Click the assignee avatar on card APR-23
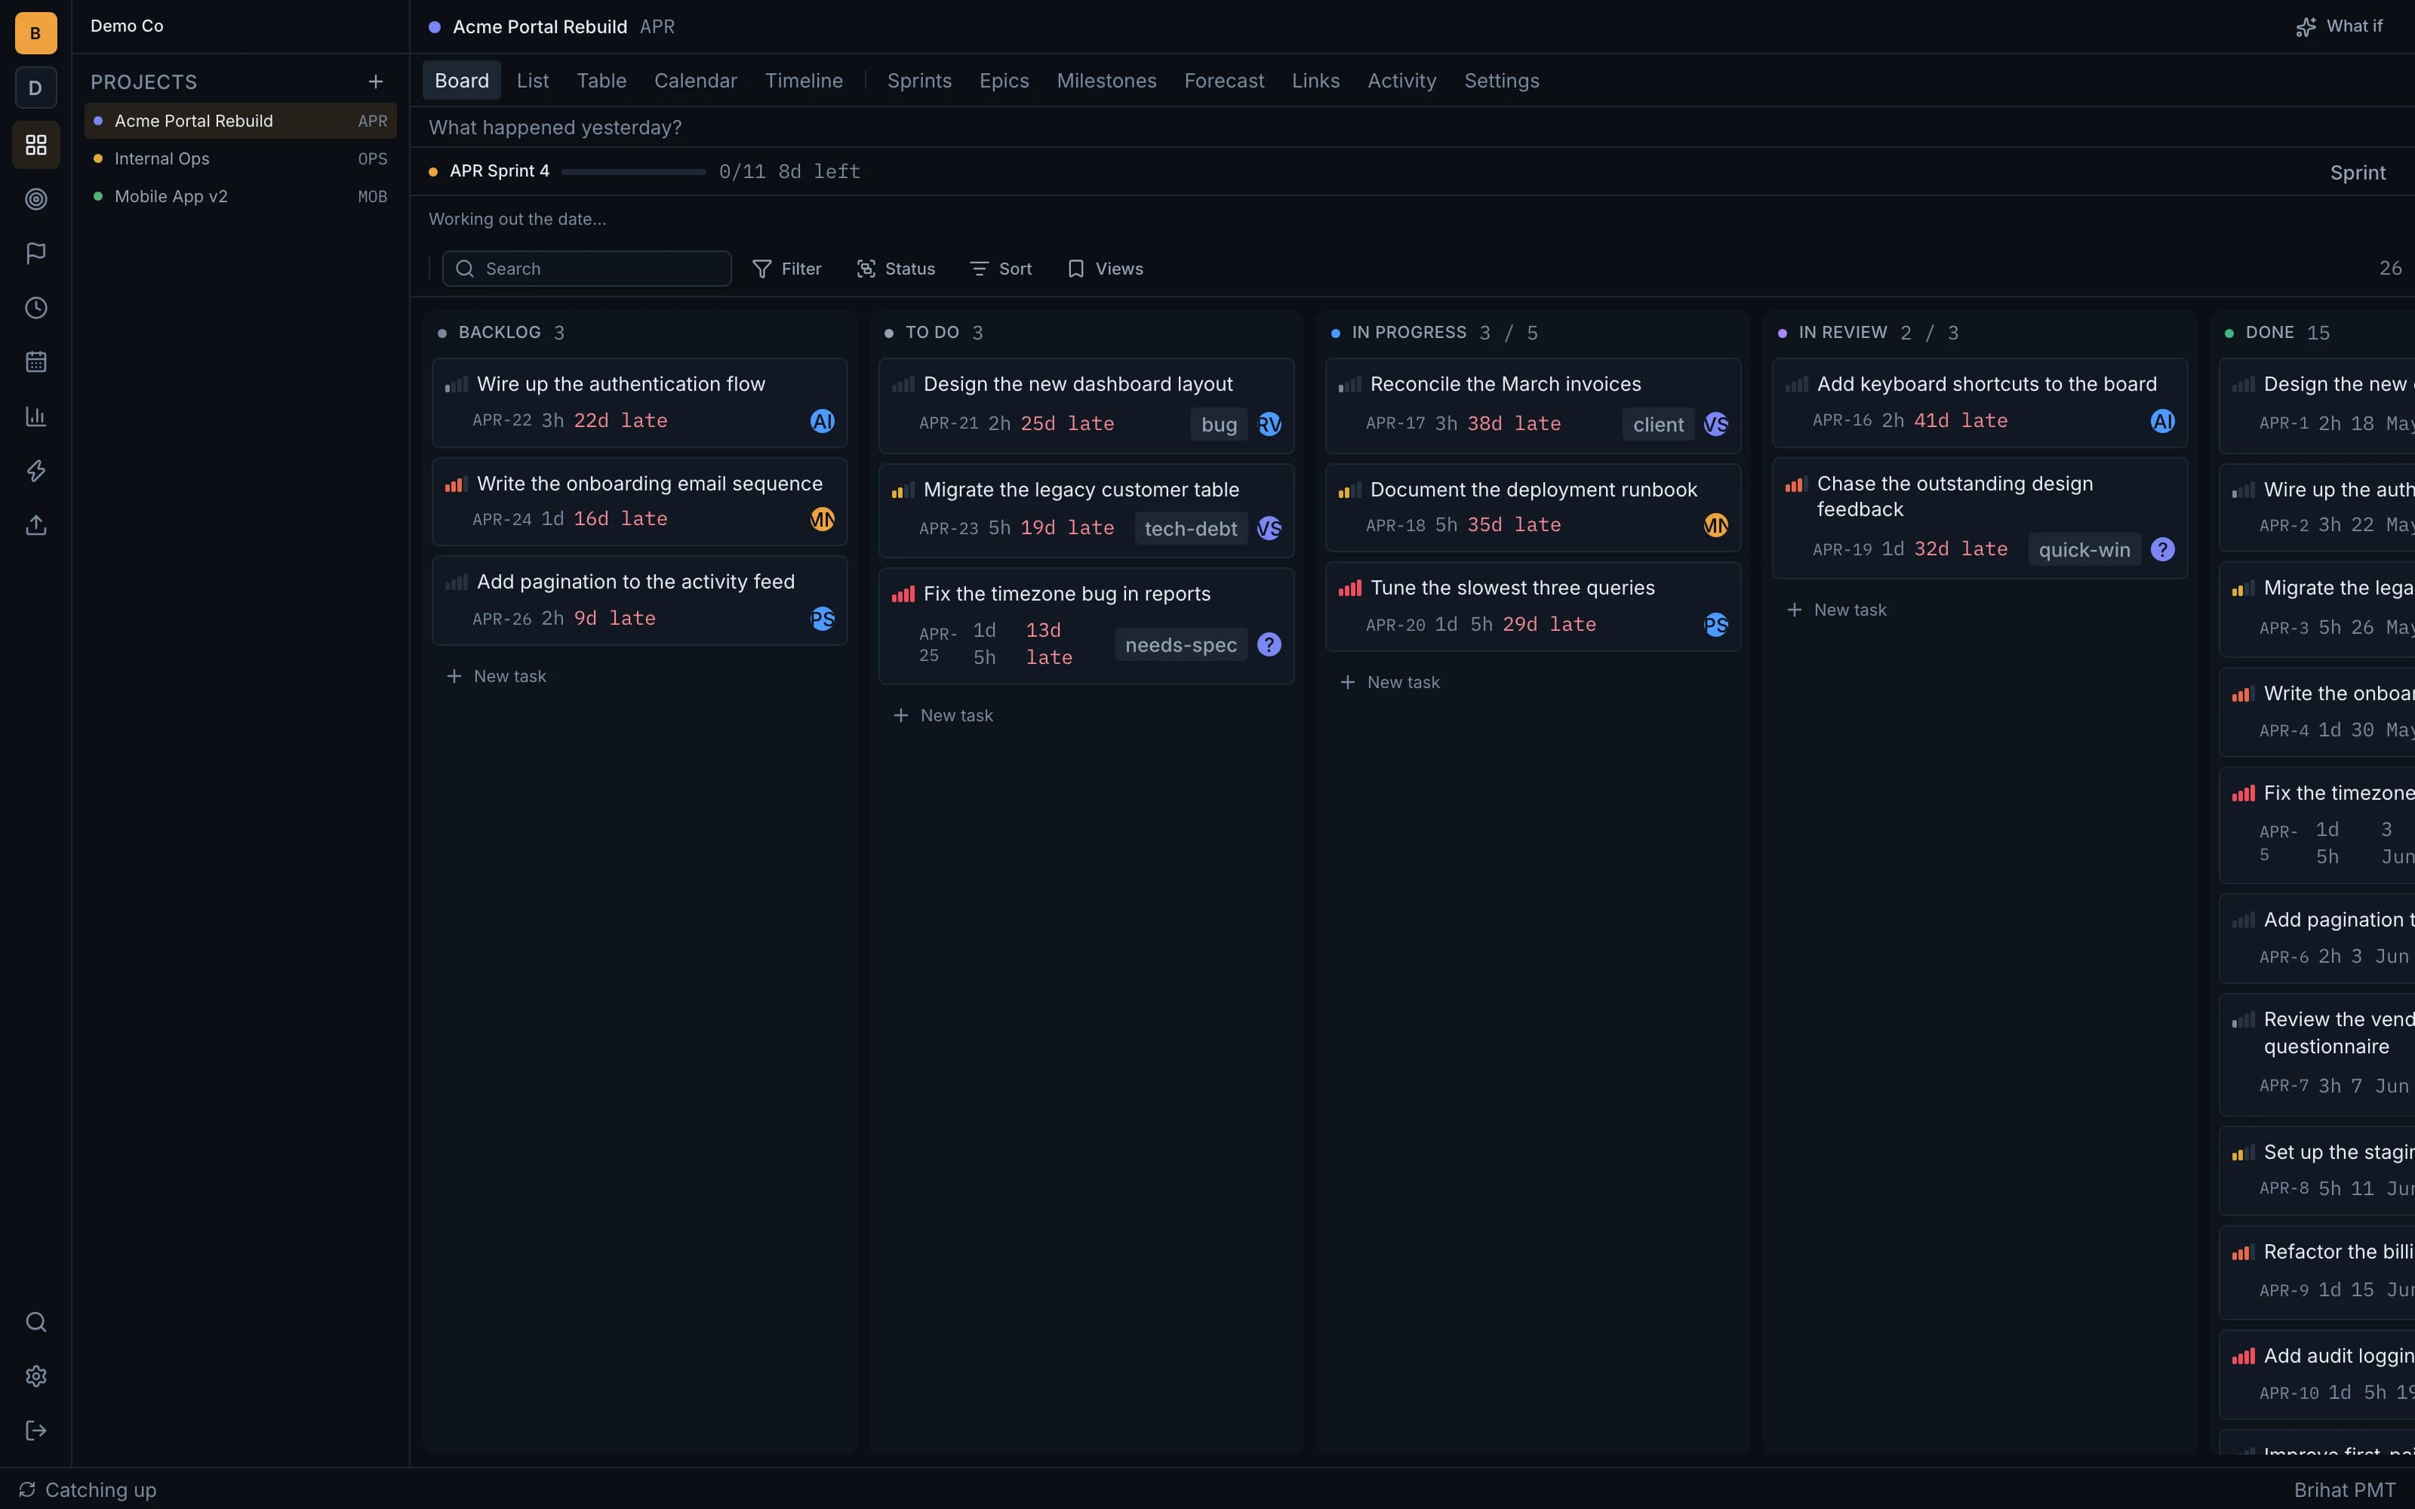Screen dimensions: 2415x1509 (1269, 529)
